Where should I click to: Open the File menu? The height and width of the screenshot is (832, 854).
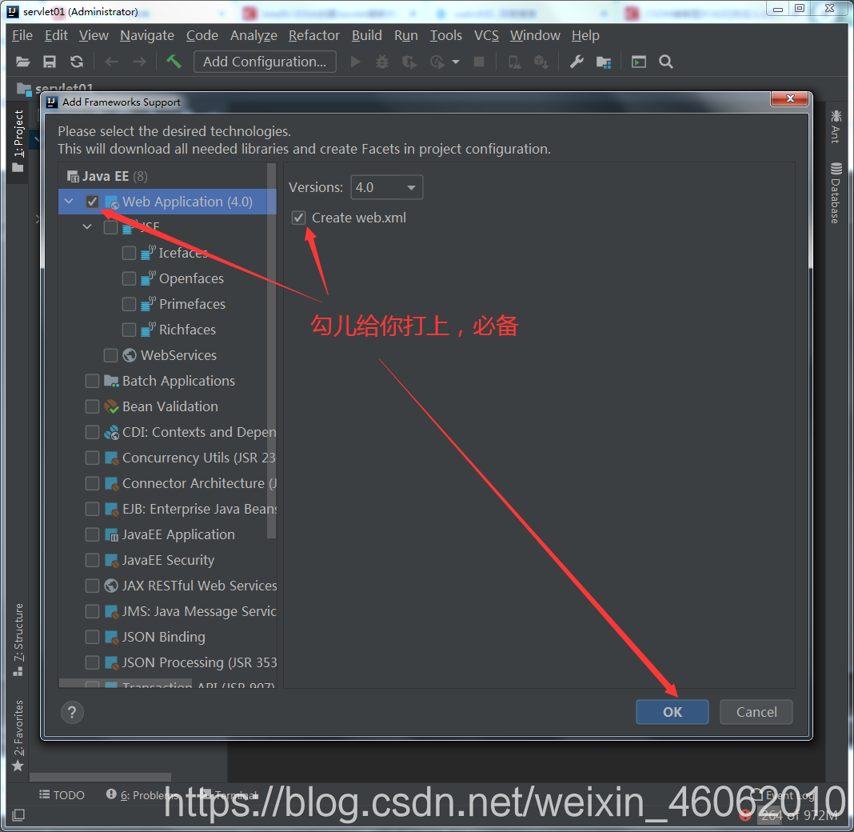[22, 35]
